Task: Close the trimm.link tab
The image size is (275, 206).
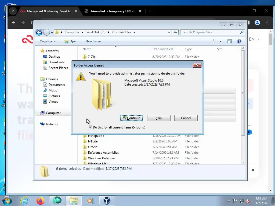Action: 140,11
